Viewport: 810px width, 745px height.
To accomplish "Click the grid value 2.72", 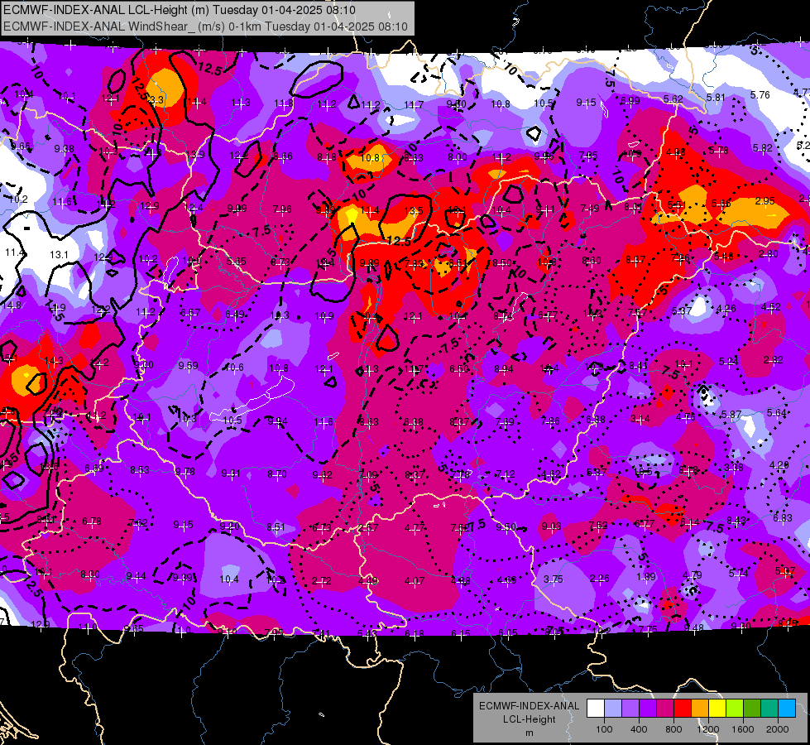I will [321, 580].
